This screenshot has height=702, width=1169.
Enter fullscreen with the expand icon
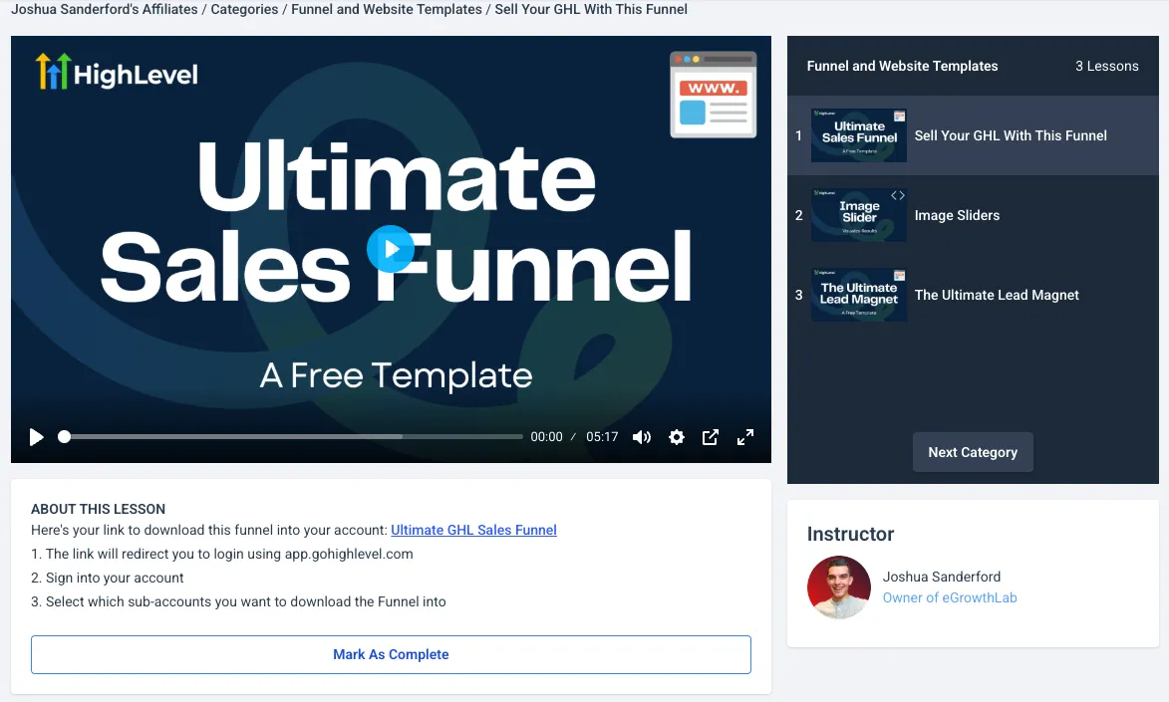[x=744, y=437]
